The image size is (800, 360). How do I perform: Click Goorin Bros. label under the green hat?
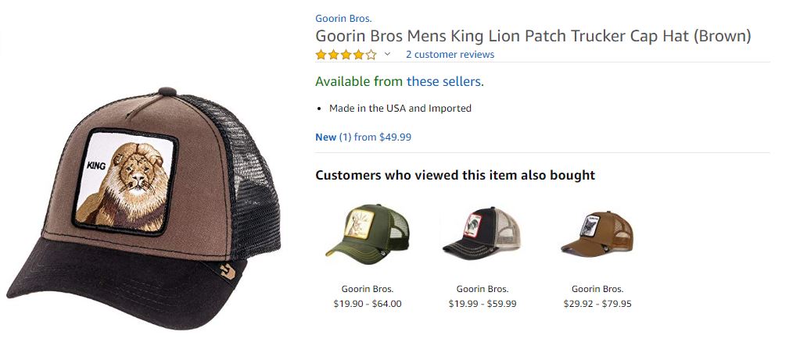pos(367,289)
